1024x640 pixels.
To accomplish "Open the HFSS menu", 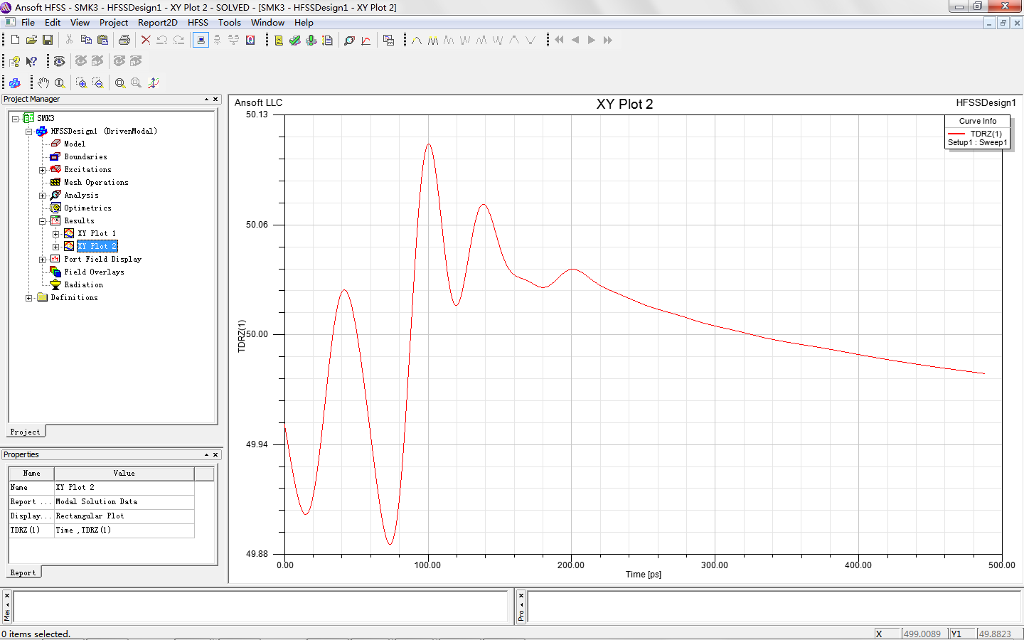I will [x=198, y=23].
